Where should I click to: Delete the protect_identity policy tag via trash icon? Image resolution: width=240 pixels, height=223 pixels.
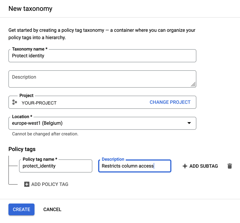click(x=230, y=166)
